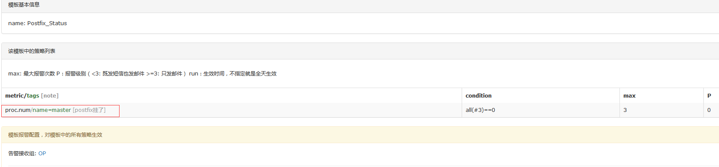Select the max value 3 cell
The width and height of the screenshot is (719, 167).
(661, 110)
